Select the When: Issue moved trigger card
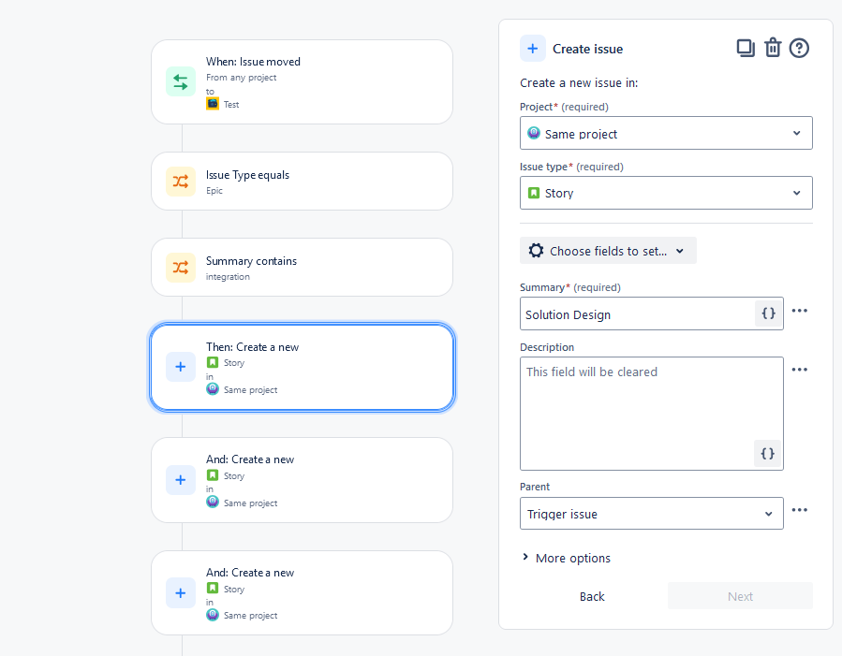842x656 pixels. 302,82
